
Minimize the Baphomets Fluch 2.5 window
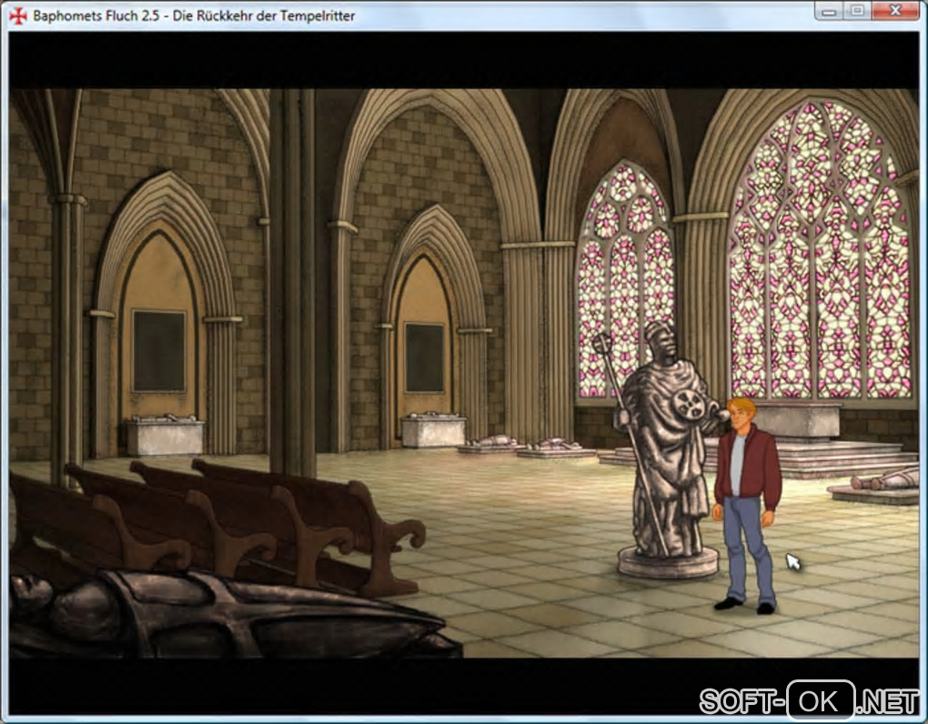829,11
